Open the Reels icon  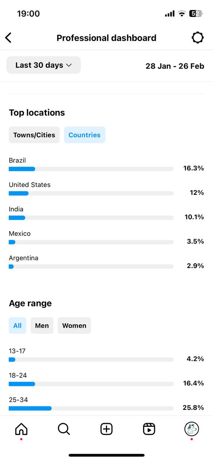coord(149,429)
